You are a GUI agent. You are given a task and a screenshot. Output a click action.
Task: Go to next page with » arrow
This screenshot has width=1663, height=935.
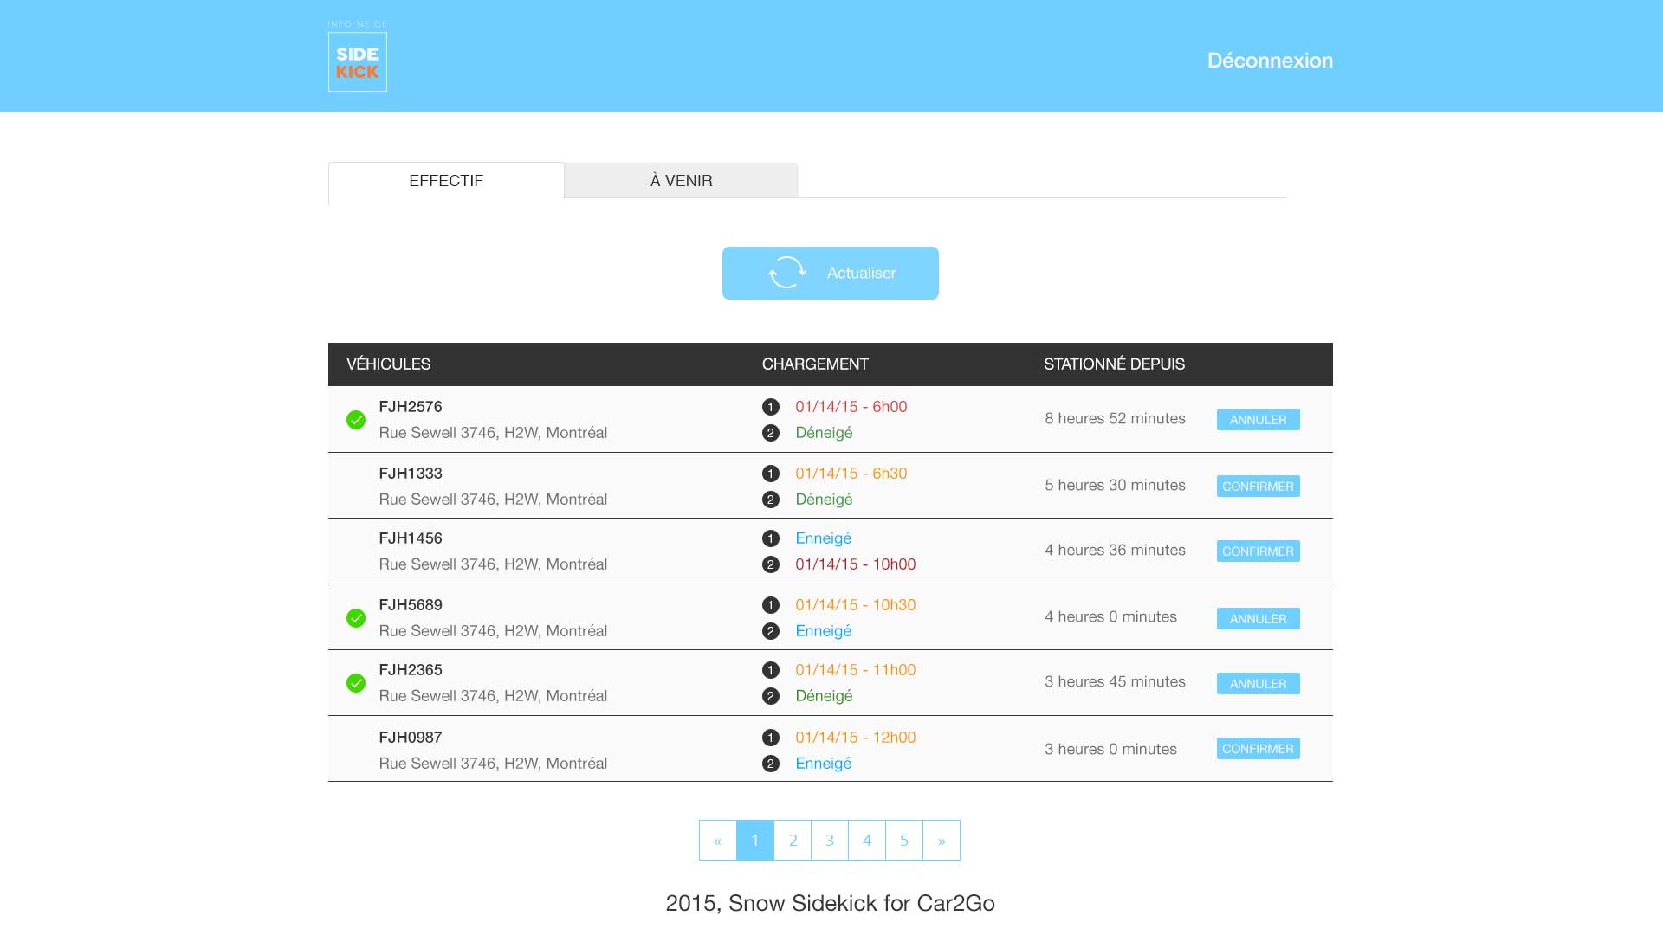coord(942,841)
